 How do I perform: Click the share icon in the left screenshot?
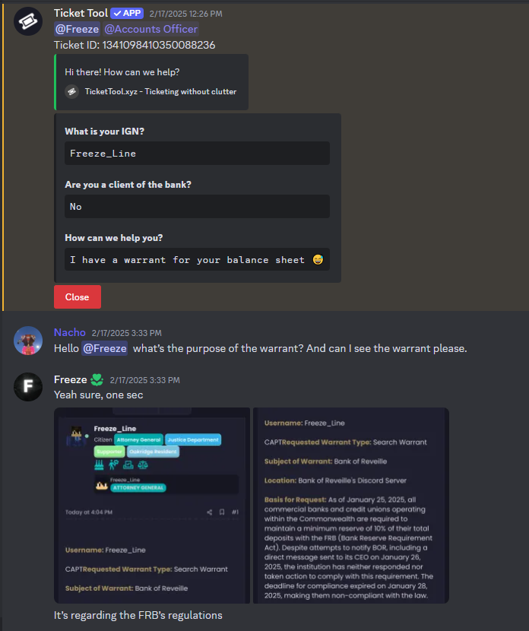point(210,512)
